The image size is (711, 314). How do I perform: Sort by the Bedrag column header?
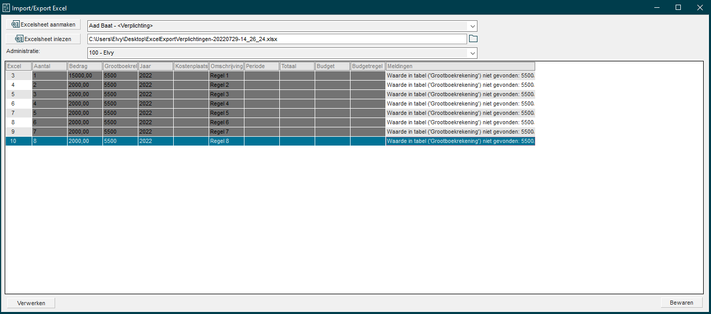coord(85,67)
